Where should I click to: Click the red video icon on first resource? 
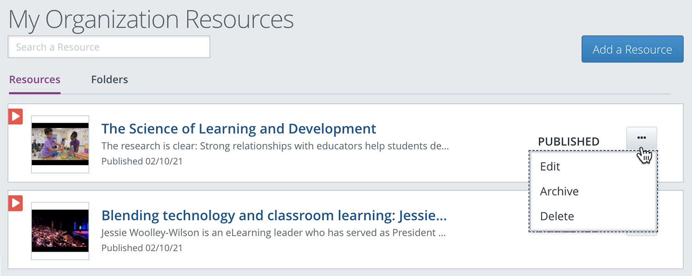point(16,116)
